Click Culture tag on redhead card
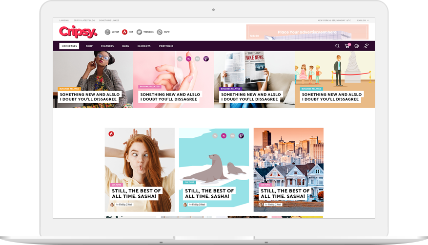 click(x=116, y=185)
